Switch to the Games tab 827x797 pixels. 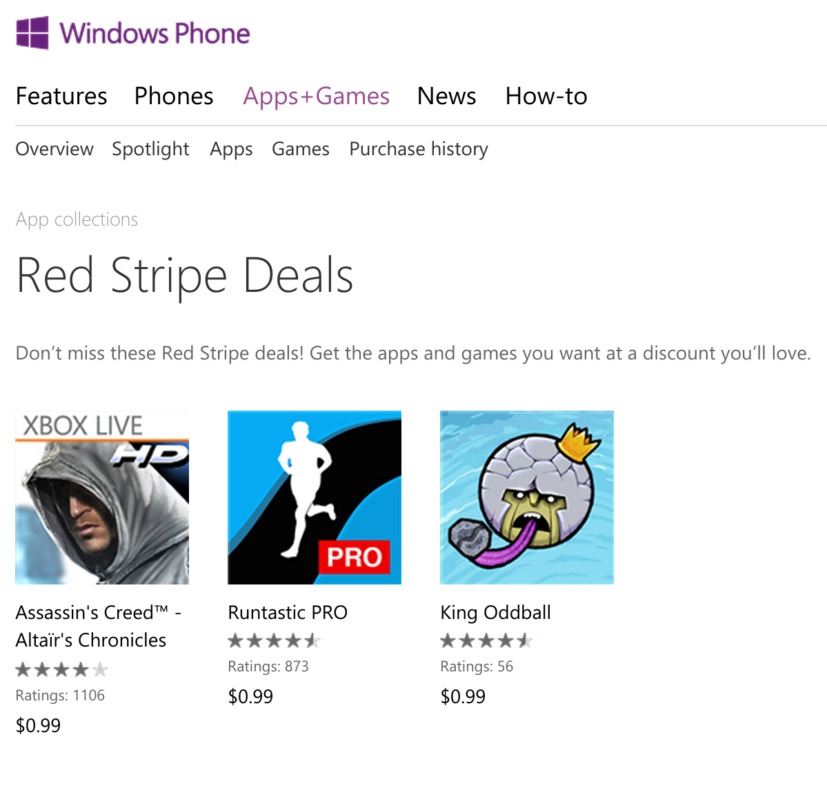(x=300, y=149)
